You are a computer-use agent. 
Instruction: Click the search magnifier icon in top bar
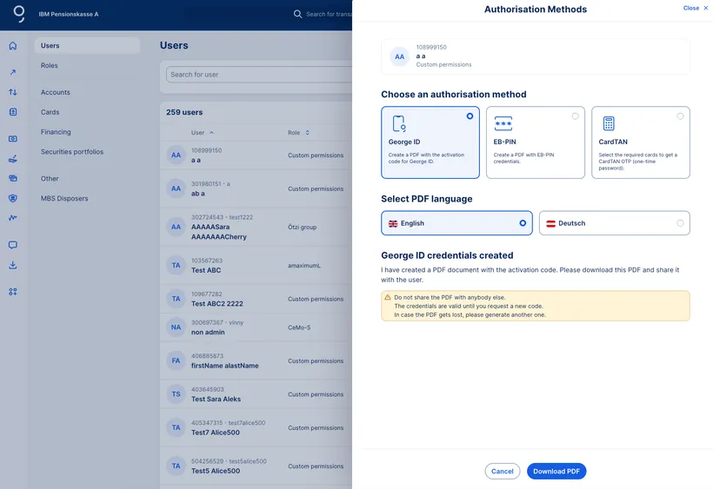(297, 14)
